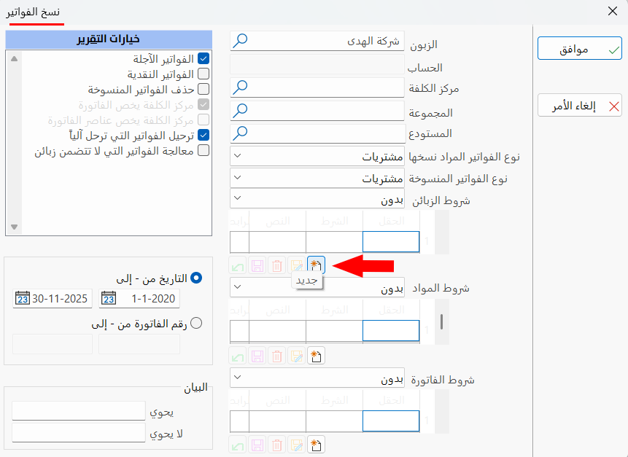
Task: Uncheck the الفواتير الآجلة option
Action: pos(204,58)
